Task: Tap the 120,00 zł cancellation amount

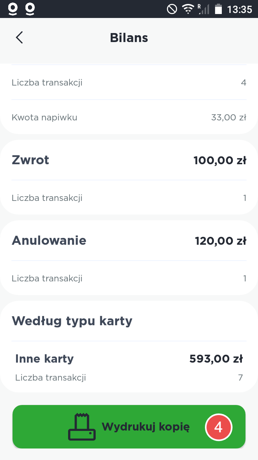Action: (x=220, y=241)
